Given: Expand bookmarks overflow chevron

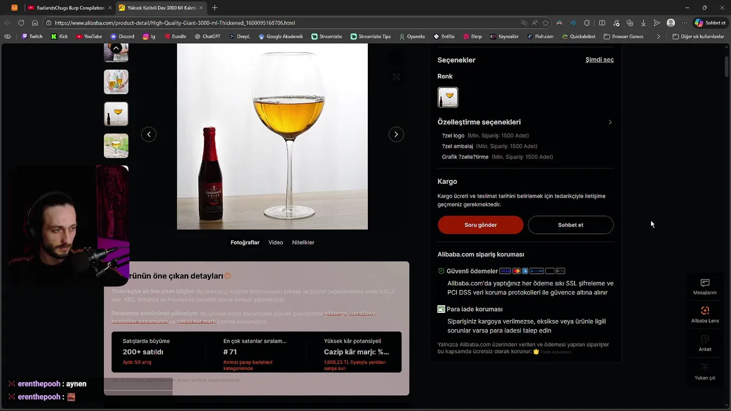Looking at the screenshot, I should pyautogui.click(x=658, y=37).
